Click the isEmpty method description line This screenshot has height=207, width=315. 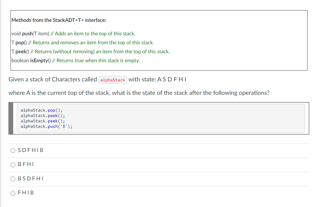click(75, 60)
